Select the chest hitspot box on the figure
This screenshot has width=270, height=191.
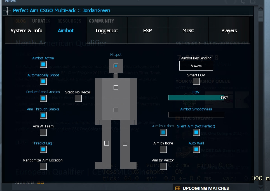tap(116, 88)
